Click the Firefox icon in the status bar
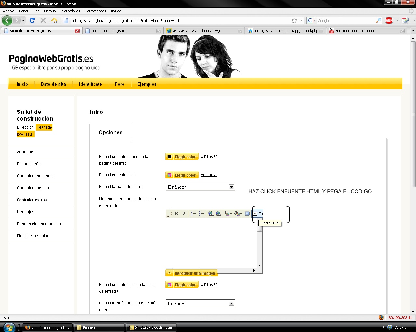Image resolution: width=416 pixels, height=332 pixels. (x=381, y=318)
